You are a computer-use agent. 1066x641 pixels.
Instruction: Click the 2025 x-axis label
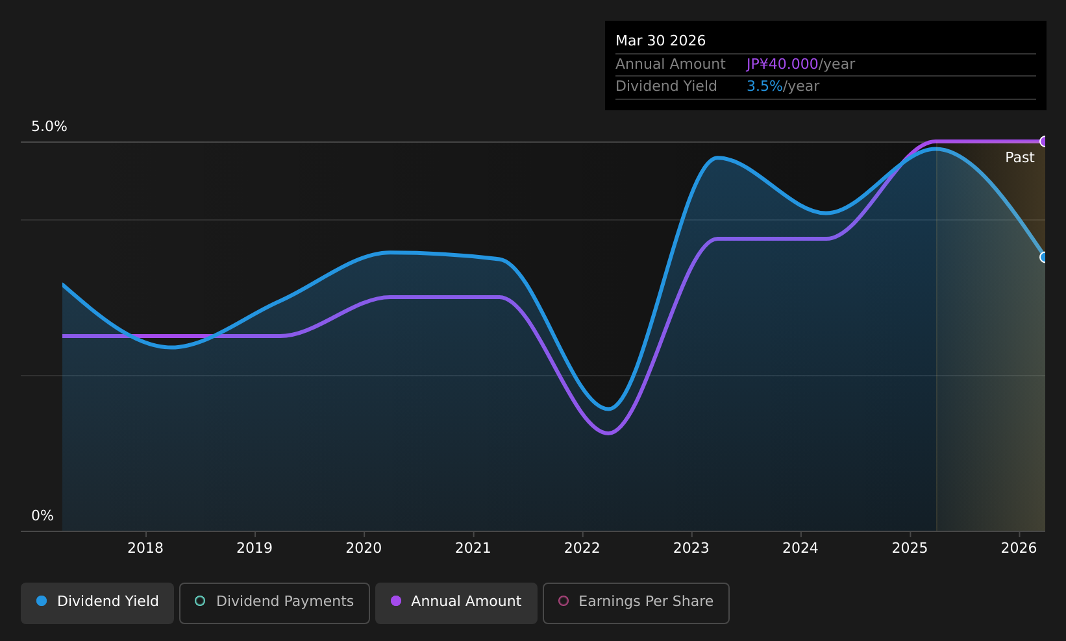[910, 548]
